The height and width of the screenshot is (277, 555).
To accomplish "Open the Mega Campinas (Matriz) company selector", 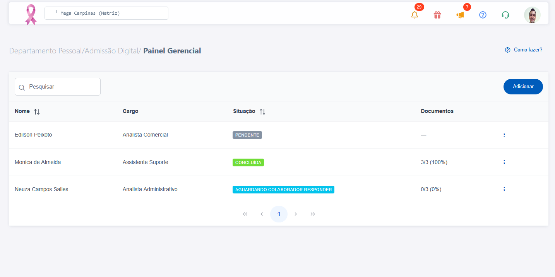I will tap(106, 13).
